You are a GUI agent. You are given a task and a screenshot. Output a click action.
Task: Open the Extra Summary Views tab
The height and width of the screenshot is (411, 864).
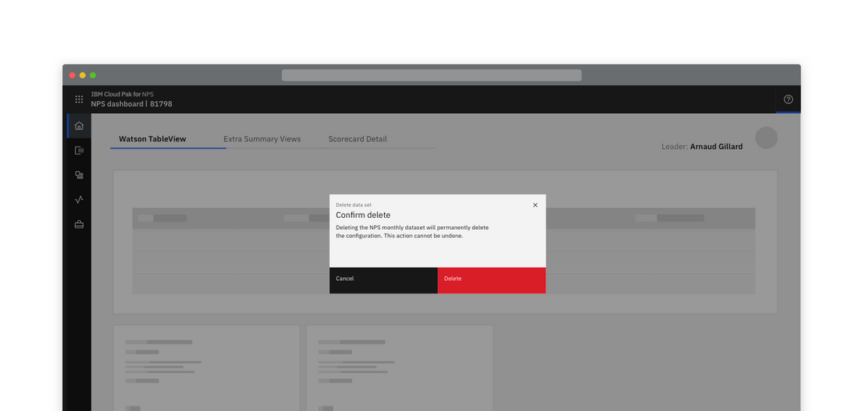[262, 139]
